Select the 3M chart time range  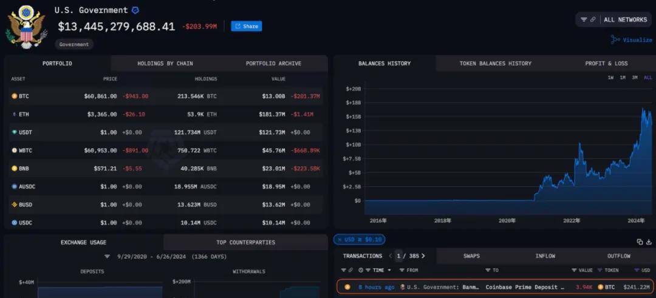(634, 78)
